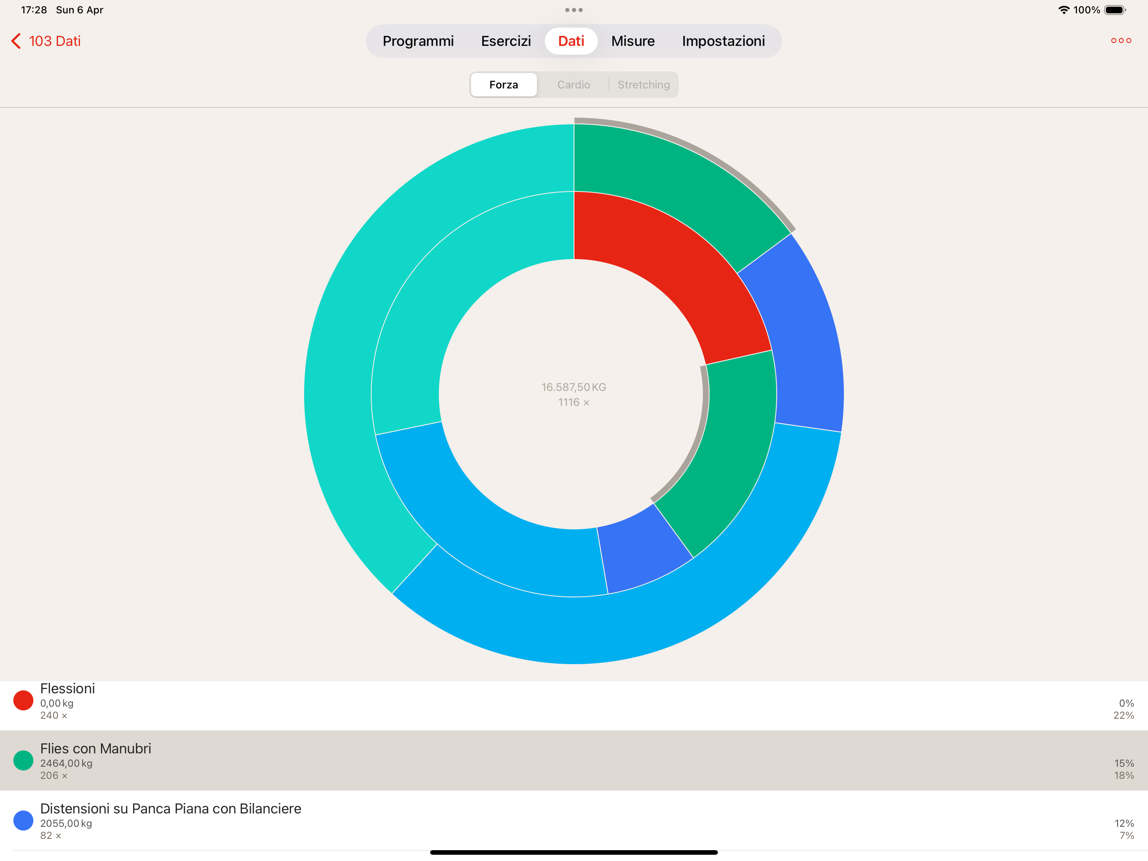Open the Esercizi tab

click(x=506, y=41)
